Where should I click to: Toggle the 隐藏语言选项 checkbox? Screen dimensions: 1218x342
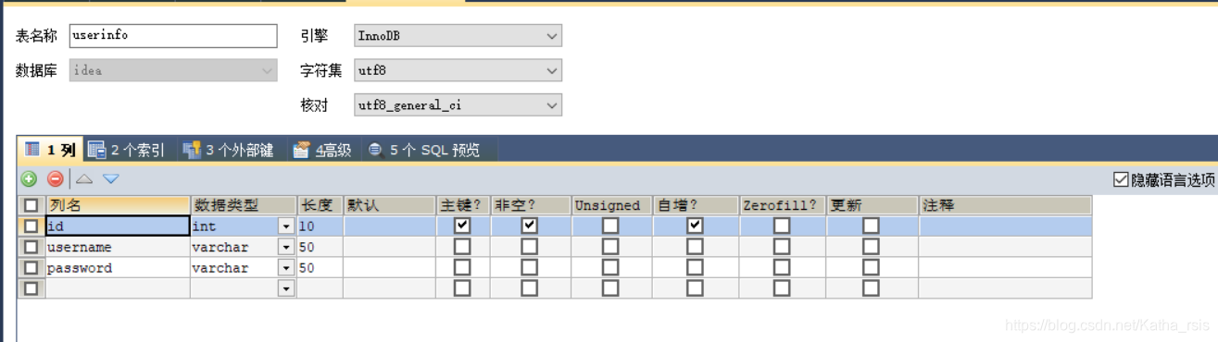pyautogui.click(x=1121, y=180)
